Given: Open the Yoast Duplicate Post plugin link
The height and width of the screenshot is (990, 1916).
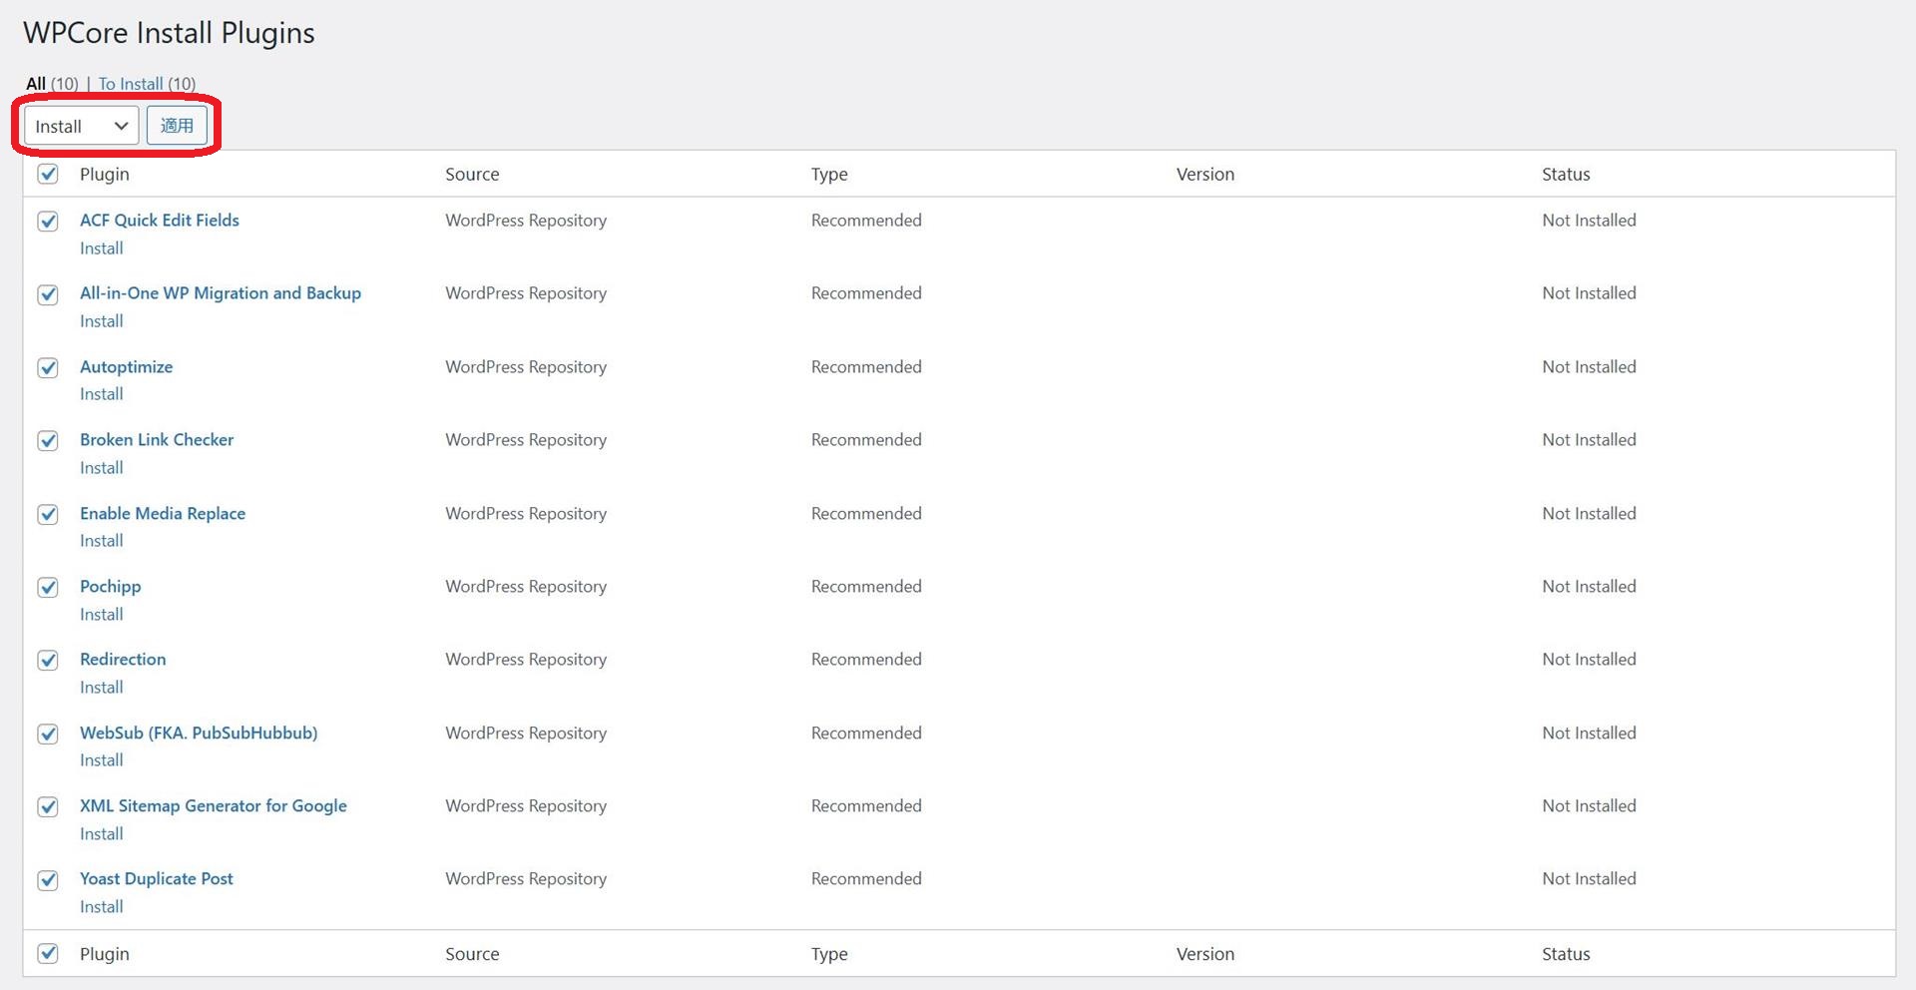Looking at the screenshot, I should point(157,879).
